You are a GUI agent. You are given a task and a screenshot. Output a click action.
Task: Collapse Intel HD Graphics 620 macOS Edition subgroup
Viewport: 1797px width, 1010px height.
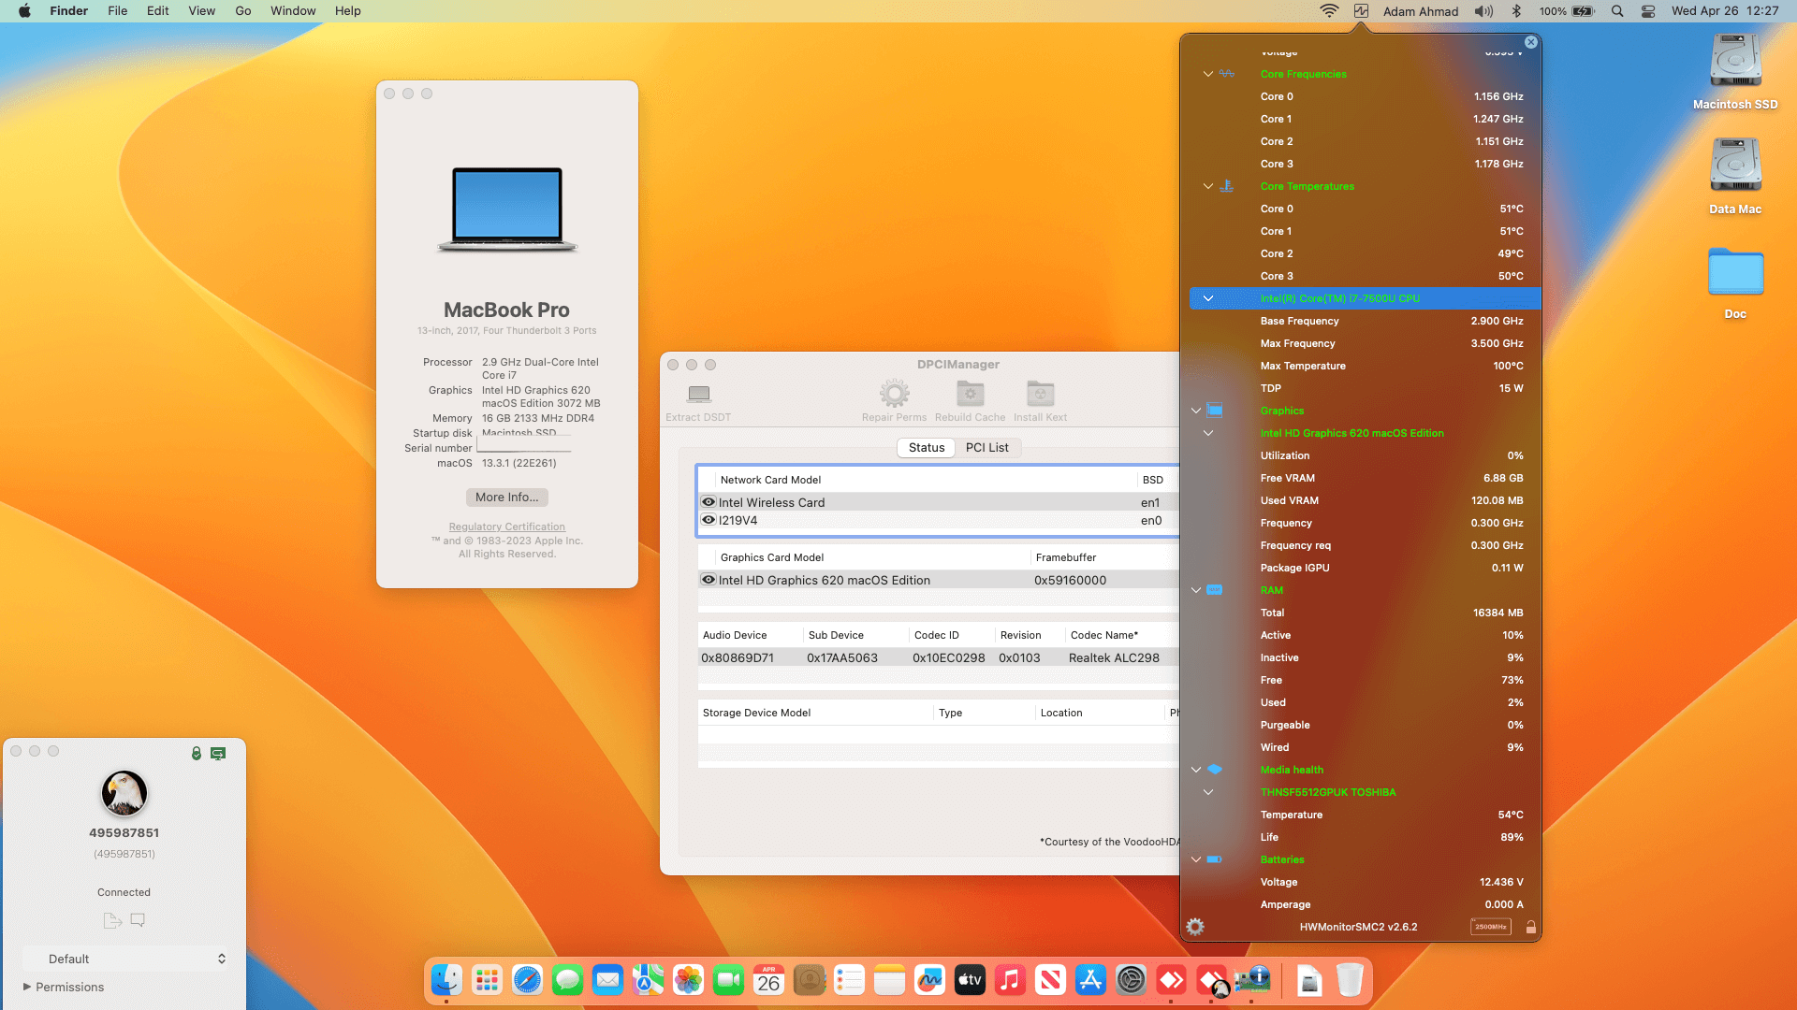[x=1208, y=433]
